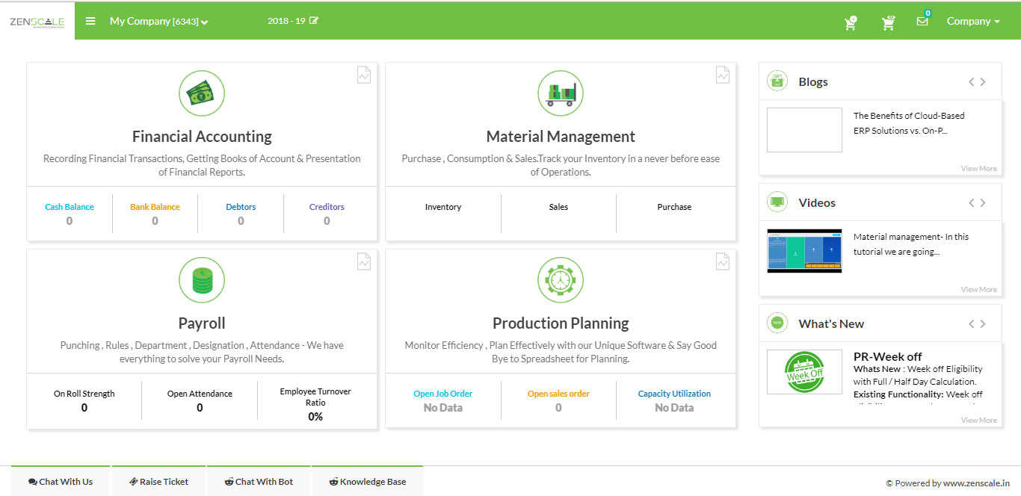Viewport: 1021px width, 496px height.
Task: Click the Raise Ticket button
Action: (x=158, y=482)
